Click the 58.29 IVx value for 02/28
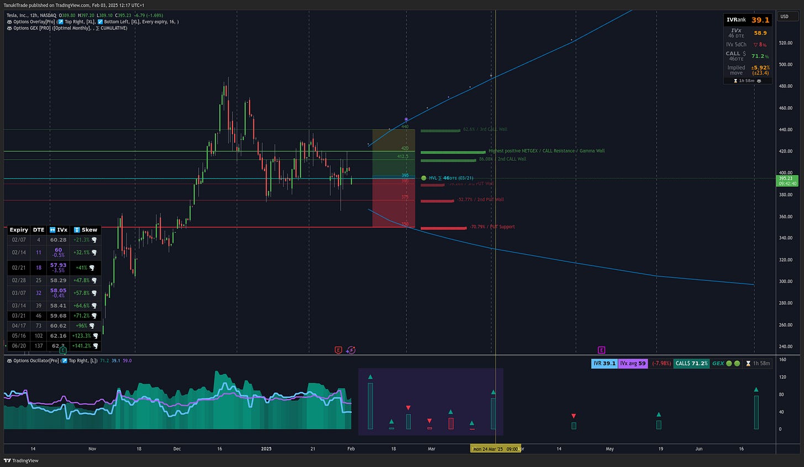The image size is (804, 467). click(58, 281)
